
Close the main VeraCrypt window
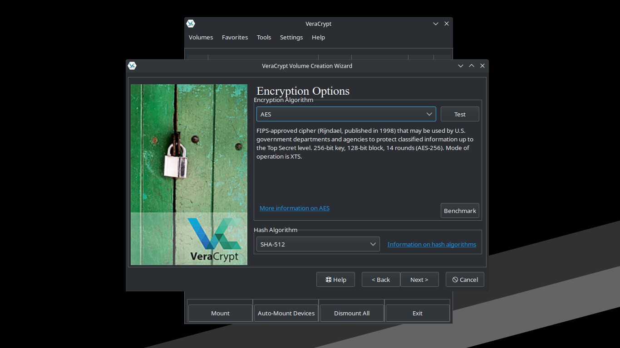coord(447,24)
